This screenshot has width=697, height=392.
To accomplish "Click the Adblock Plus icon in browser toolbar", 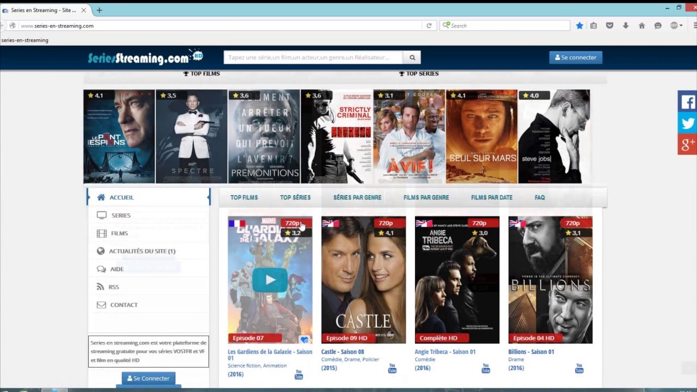I will 674,26.
